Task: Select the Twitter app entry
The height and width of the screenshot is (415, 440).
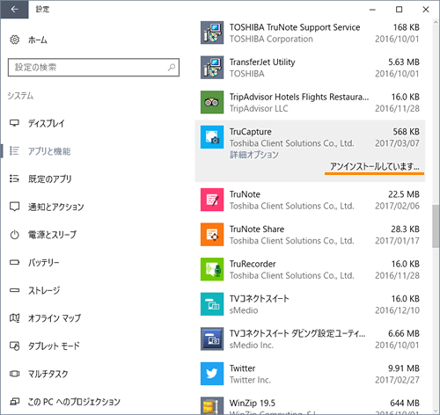Action: tap(310, 374)
